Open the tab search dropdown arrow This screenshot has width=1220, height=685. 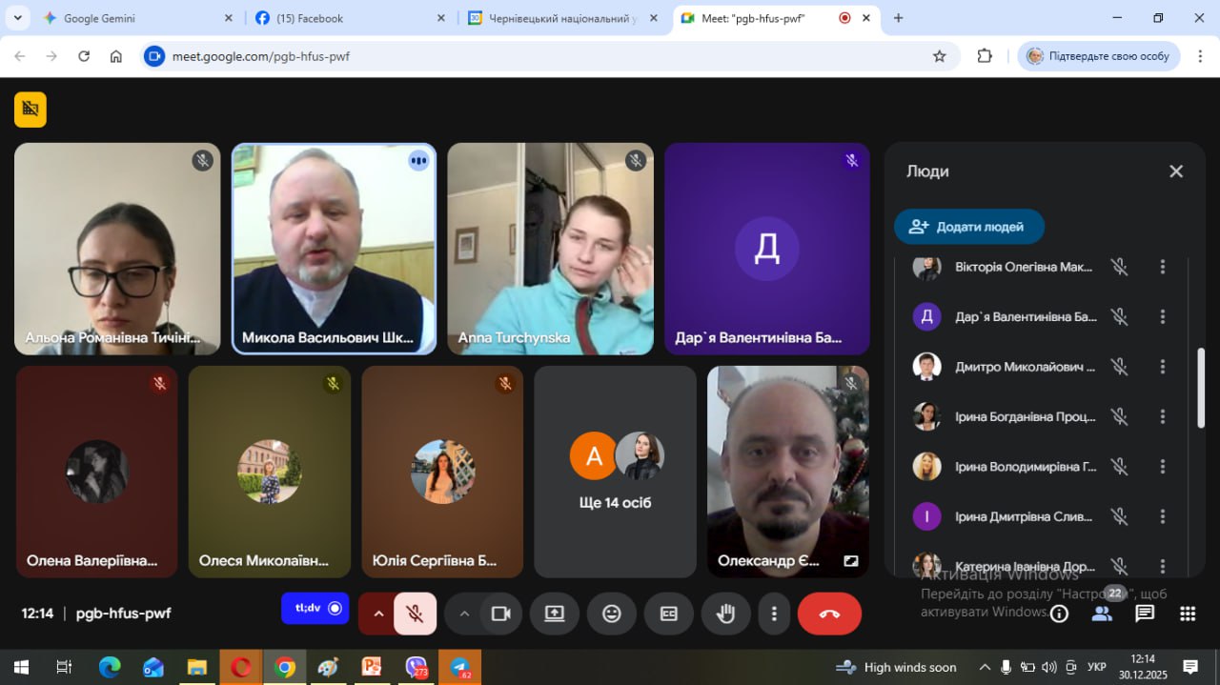(x=17, y=18)
